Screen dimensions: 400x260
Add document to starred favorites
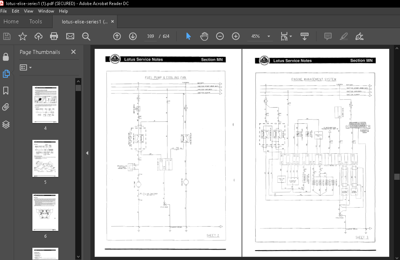(x=23, y=36)
